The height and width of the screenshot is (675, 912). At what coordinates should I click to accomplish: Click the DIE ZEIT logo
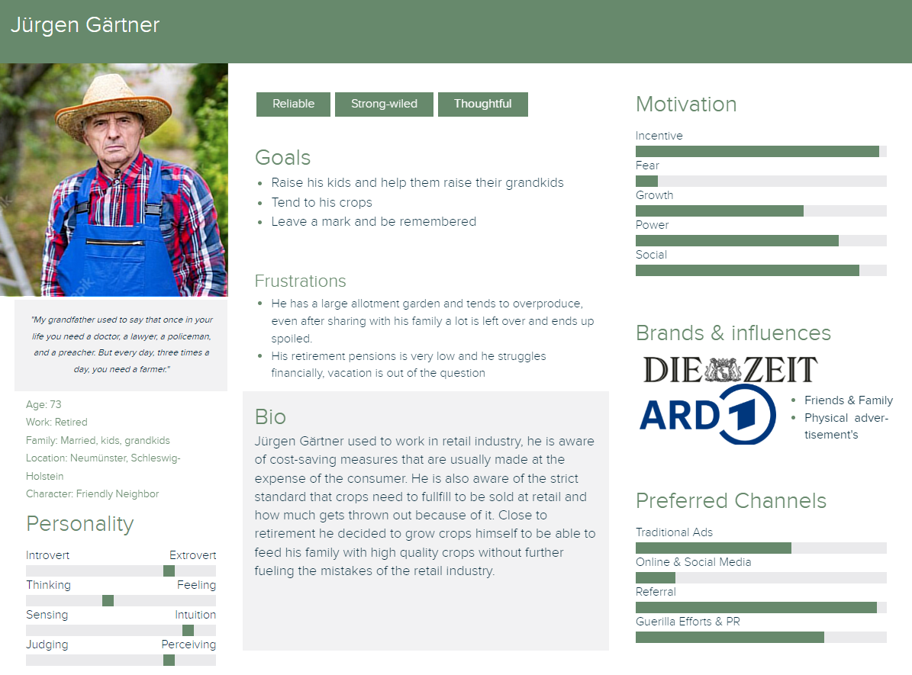(730, 370)
